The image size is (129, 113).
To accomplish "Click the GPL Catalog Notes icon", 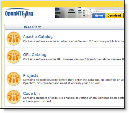I will [x=14, y=57].
